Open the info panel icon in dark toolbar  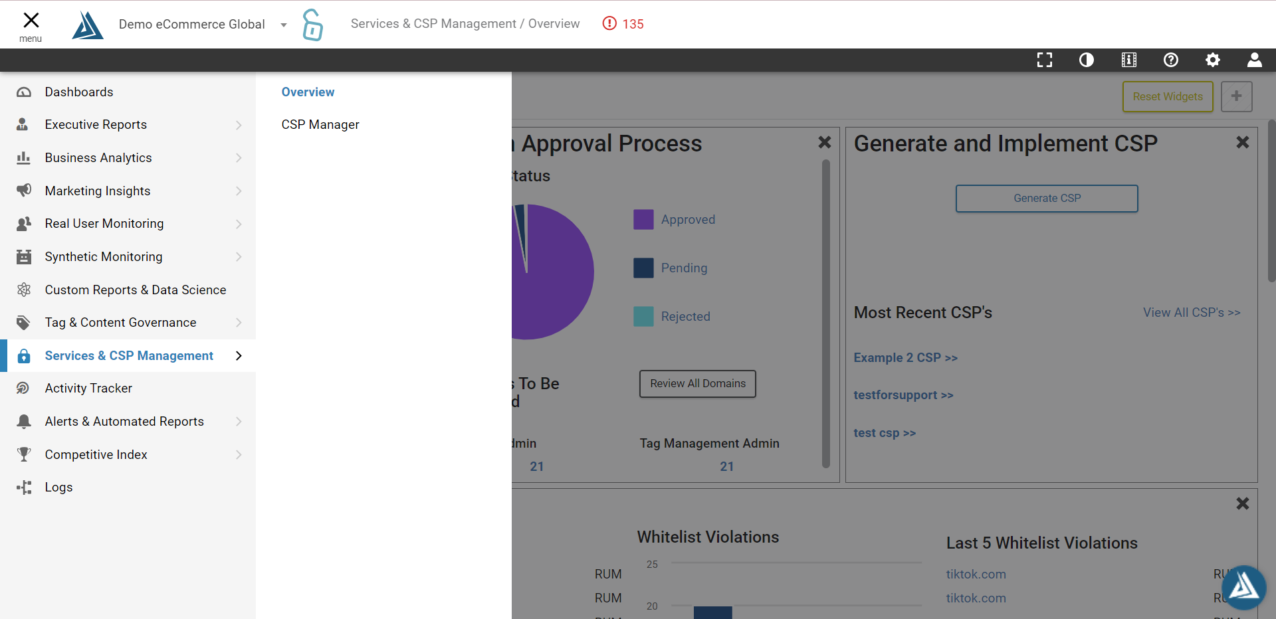tap(1128, 60)
